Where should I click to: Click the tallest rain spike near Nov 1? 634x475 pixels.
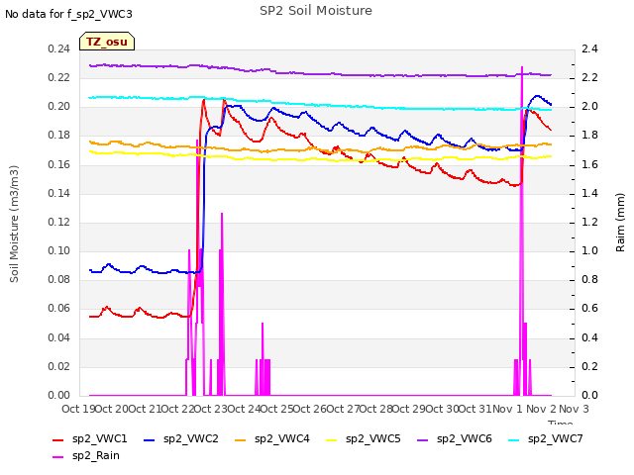522,231
